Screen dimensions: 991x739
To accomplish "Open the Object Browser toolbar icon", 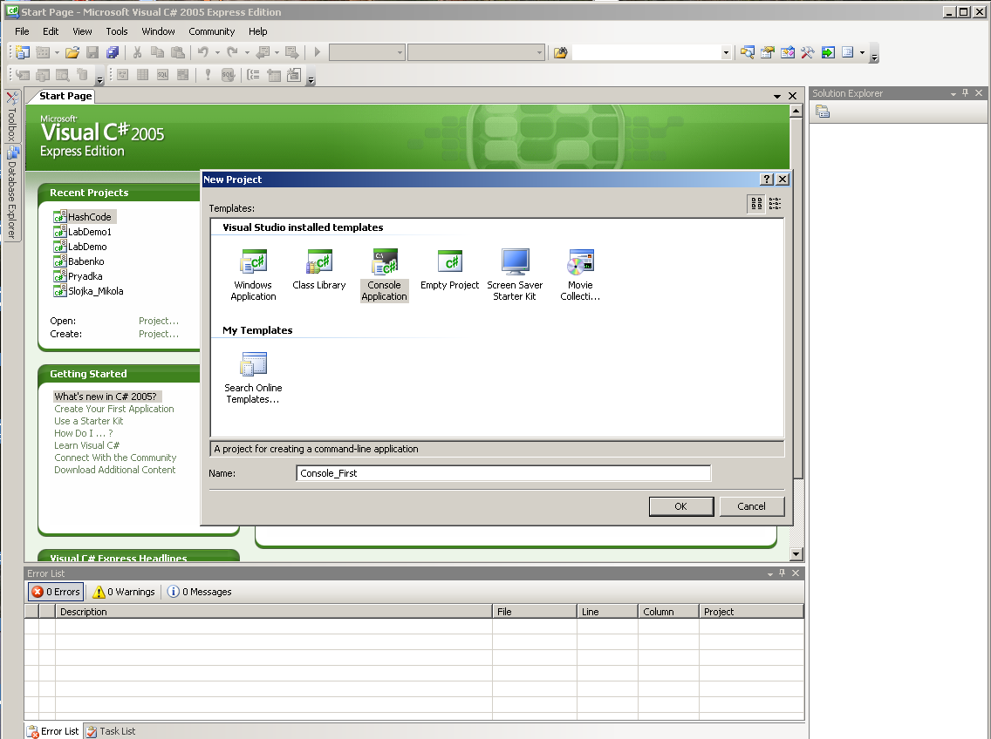I will tap(788, 52).
